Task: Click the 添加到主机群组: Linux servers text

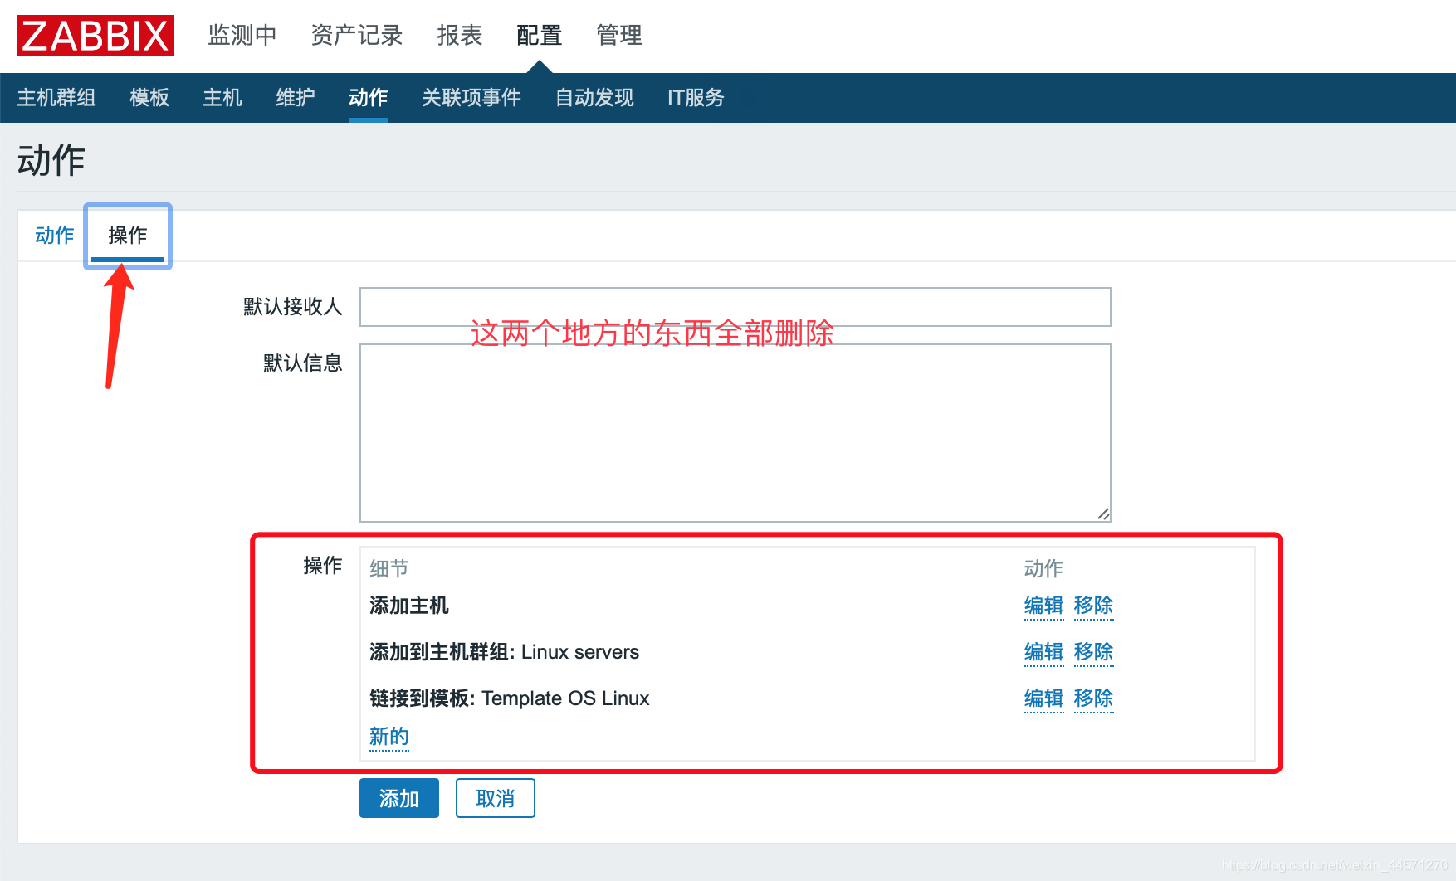Action: click(505, 652)
